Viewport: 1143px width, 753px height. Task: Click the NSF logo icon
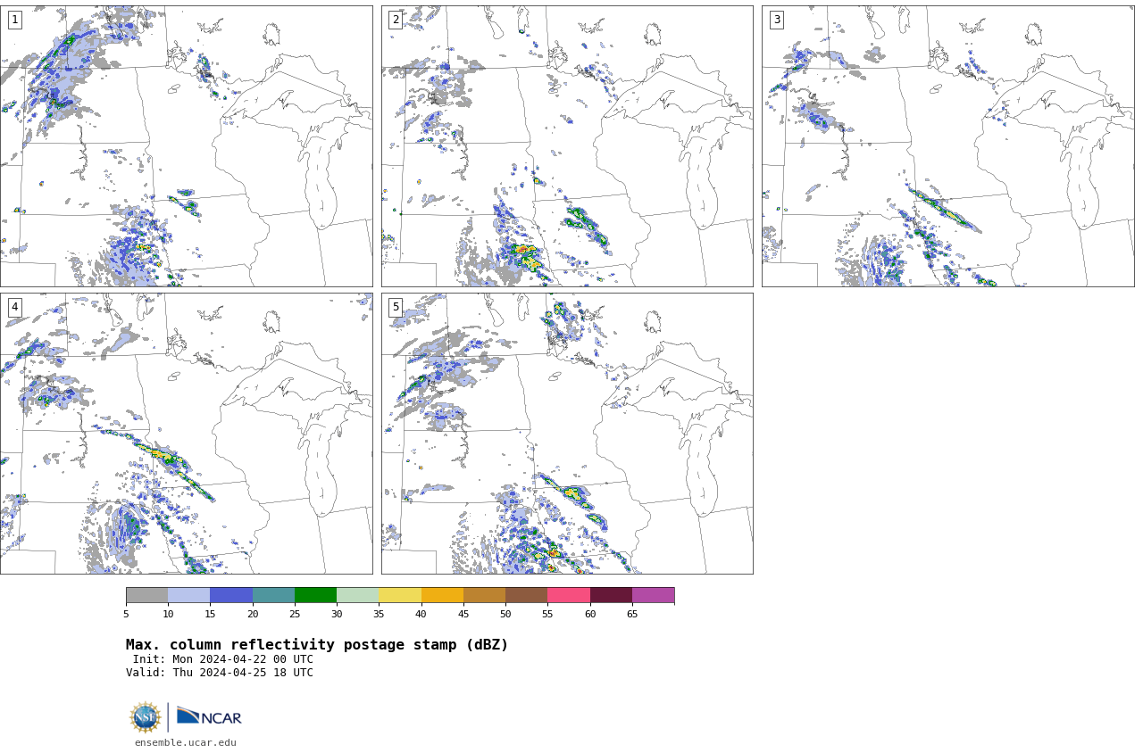click(x=146, y=717)
